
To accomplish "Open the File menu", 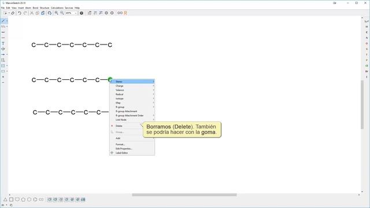I will (3, 8).
